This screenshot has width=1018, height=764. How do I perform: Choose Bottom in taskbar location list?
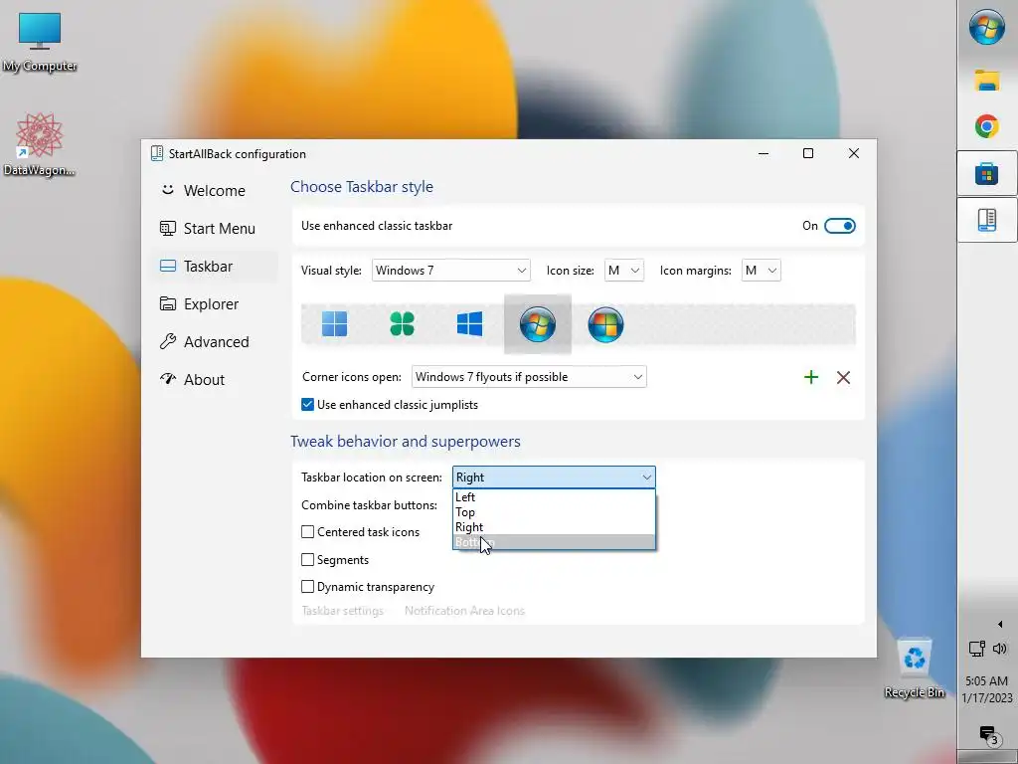(x=554, y=542)
